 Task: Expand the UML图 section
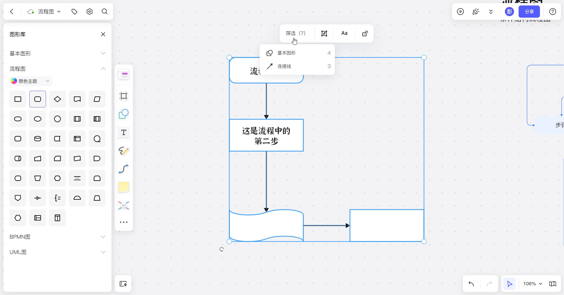coord(58,252)
